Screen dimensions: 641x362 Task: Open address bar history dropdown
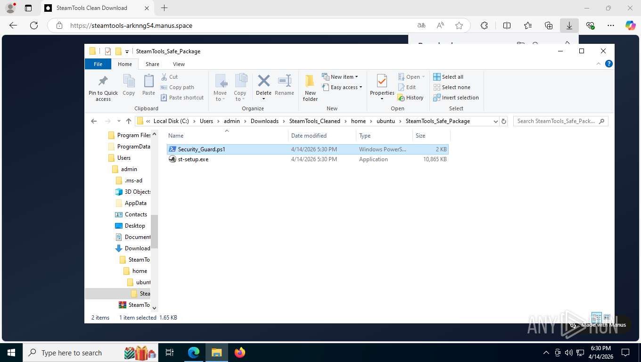click(x=495, y=121)
